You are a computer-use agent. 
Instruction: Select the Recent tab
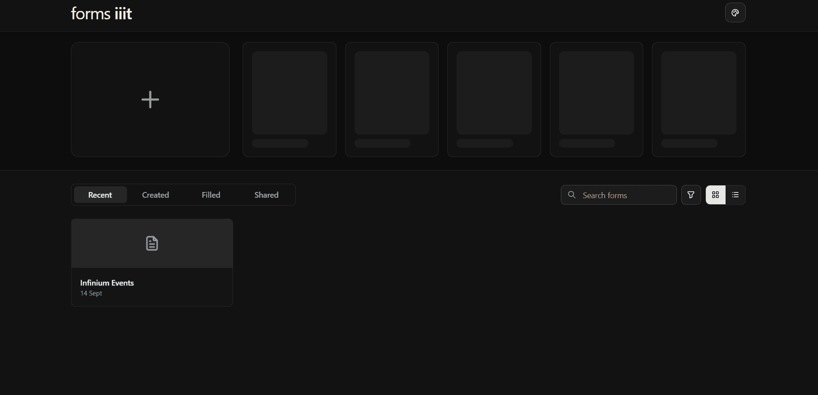100,195
